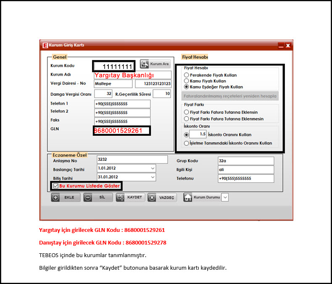This screenshot has height=284, width=332.
Task: Toggle Bu Kurumu Listede Göster checkbox
Action: (x=55, y=186)
